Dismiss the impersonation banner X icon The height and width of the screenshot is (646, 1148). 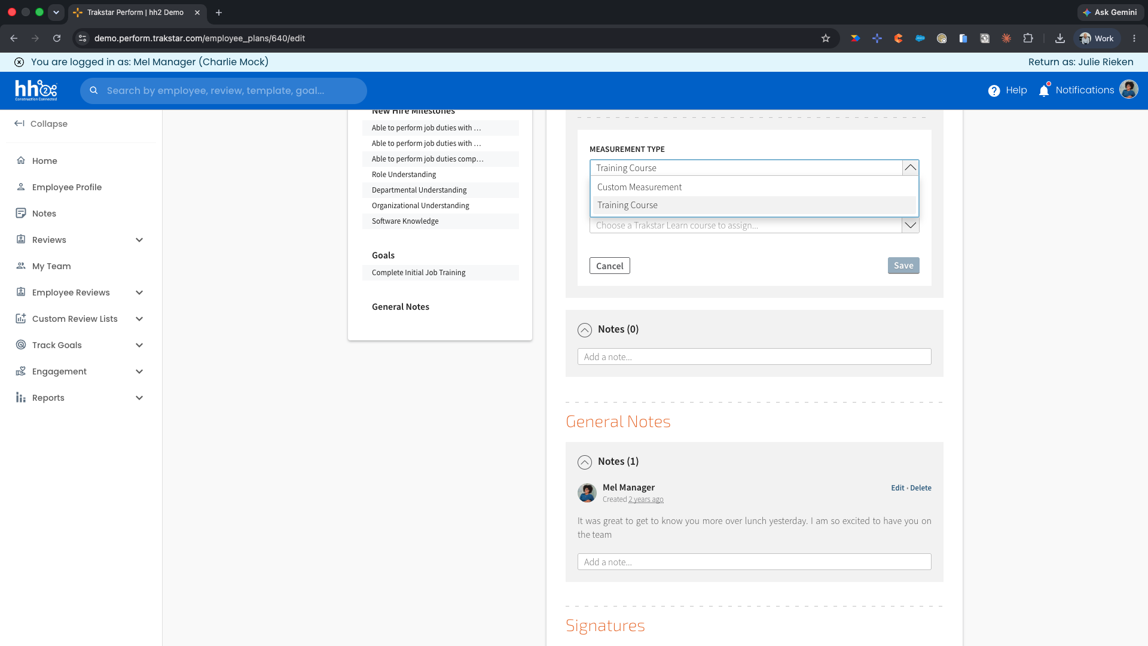[19, 62]
